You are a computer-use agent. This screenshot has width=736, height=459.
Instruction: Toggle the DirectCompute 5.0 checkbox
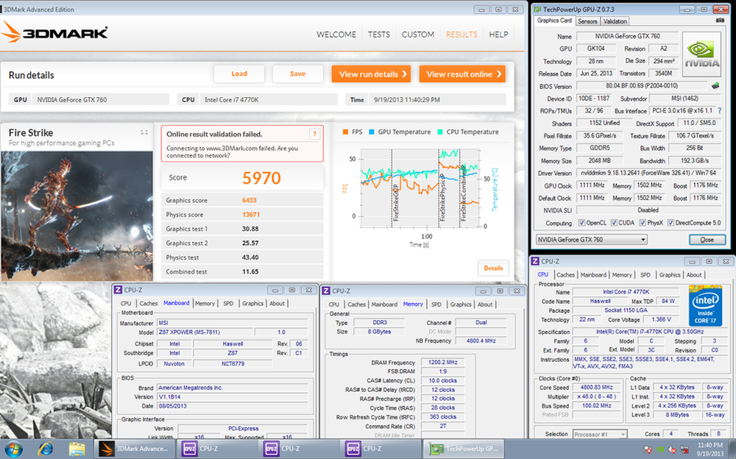point(671,223)
